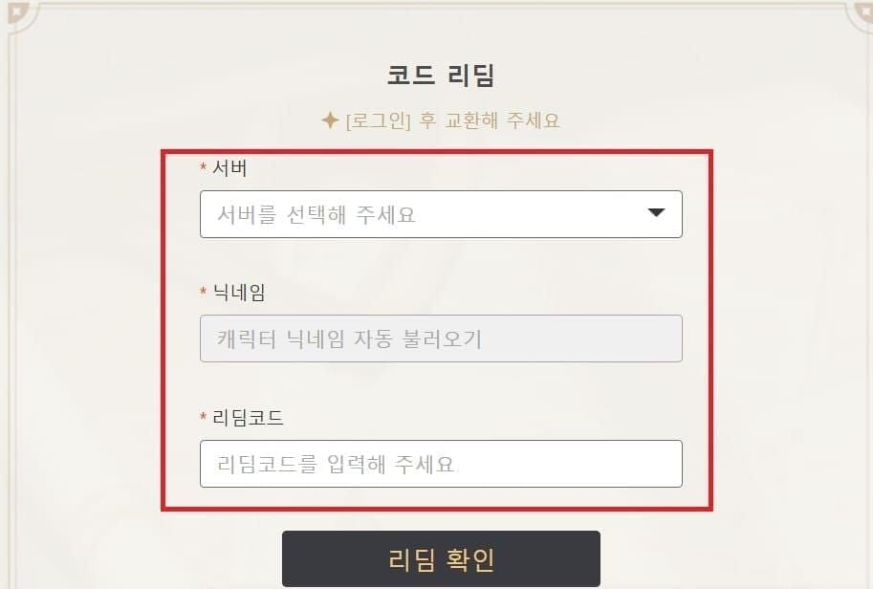The width and height of the screenshot is (873, 589).
Task: Click the dropdown arrow on the server field
Action: (x=655, y=213)
